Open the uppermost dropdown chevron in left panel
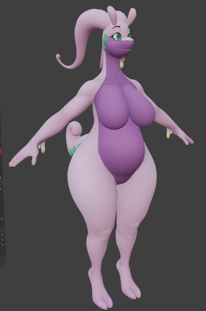 (x=1, y=189)
